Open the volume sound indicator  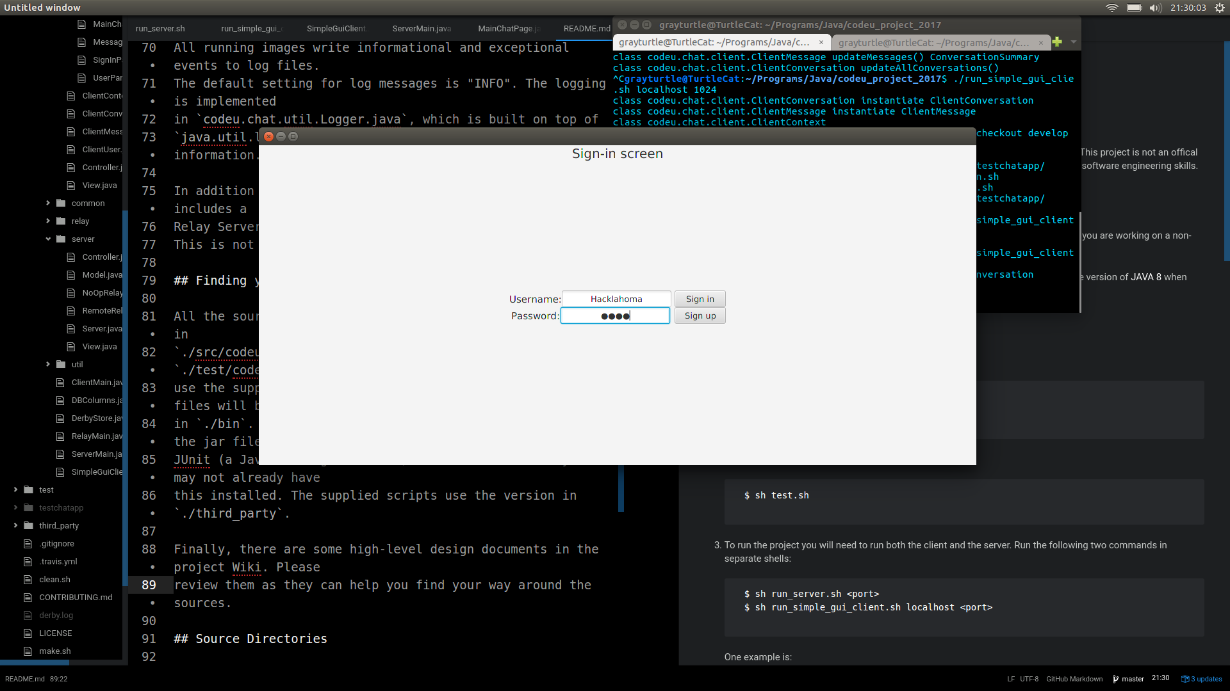(x=1155, y=8)
